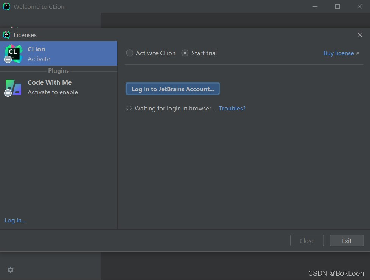This screenshot has width=370, height=280.
Task: Minimize the Welcome to CLion window
Action: pyautogui.click(x=315, y=6)
